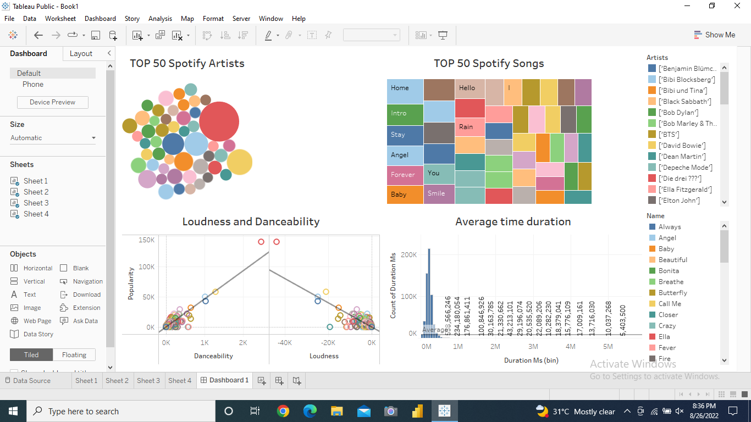Switch to Tiled layout mode
751x422 pixels.
(x=31, y=354)
